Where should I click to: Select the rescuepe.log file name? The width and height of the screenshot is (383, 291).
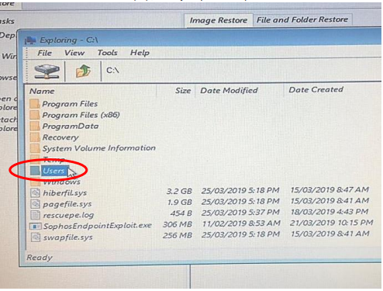click(68, 215)
